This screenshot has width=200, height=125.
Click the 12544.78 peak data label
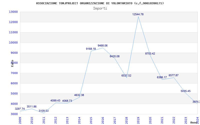(x=138, y=14)
